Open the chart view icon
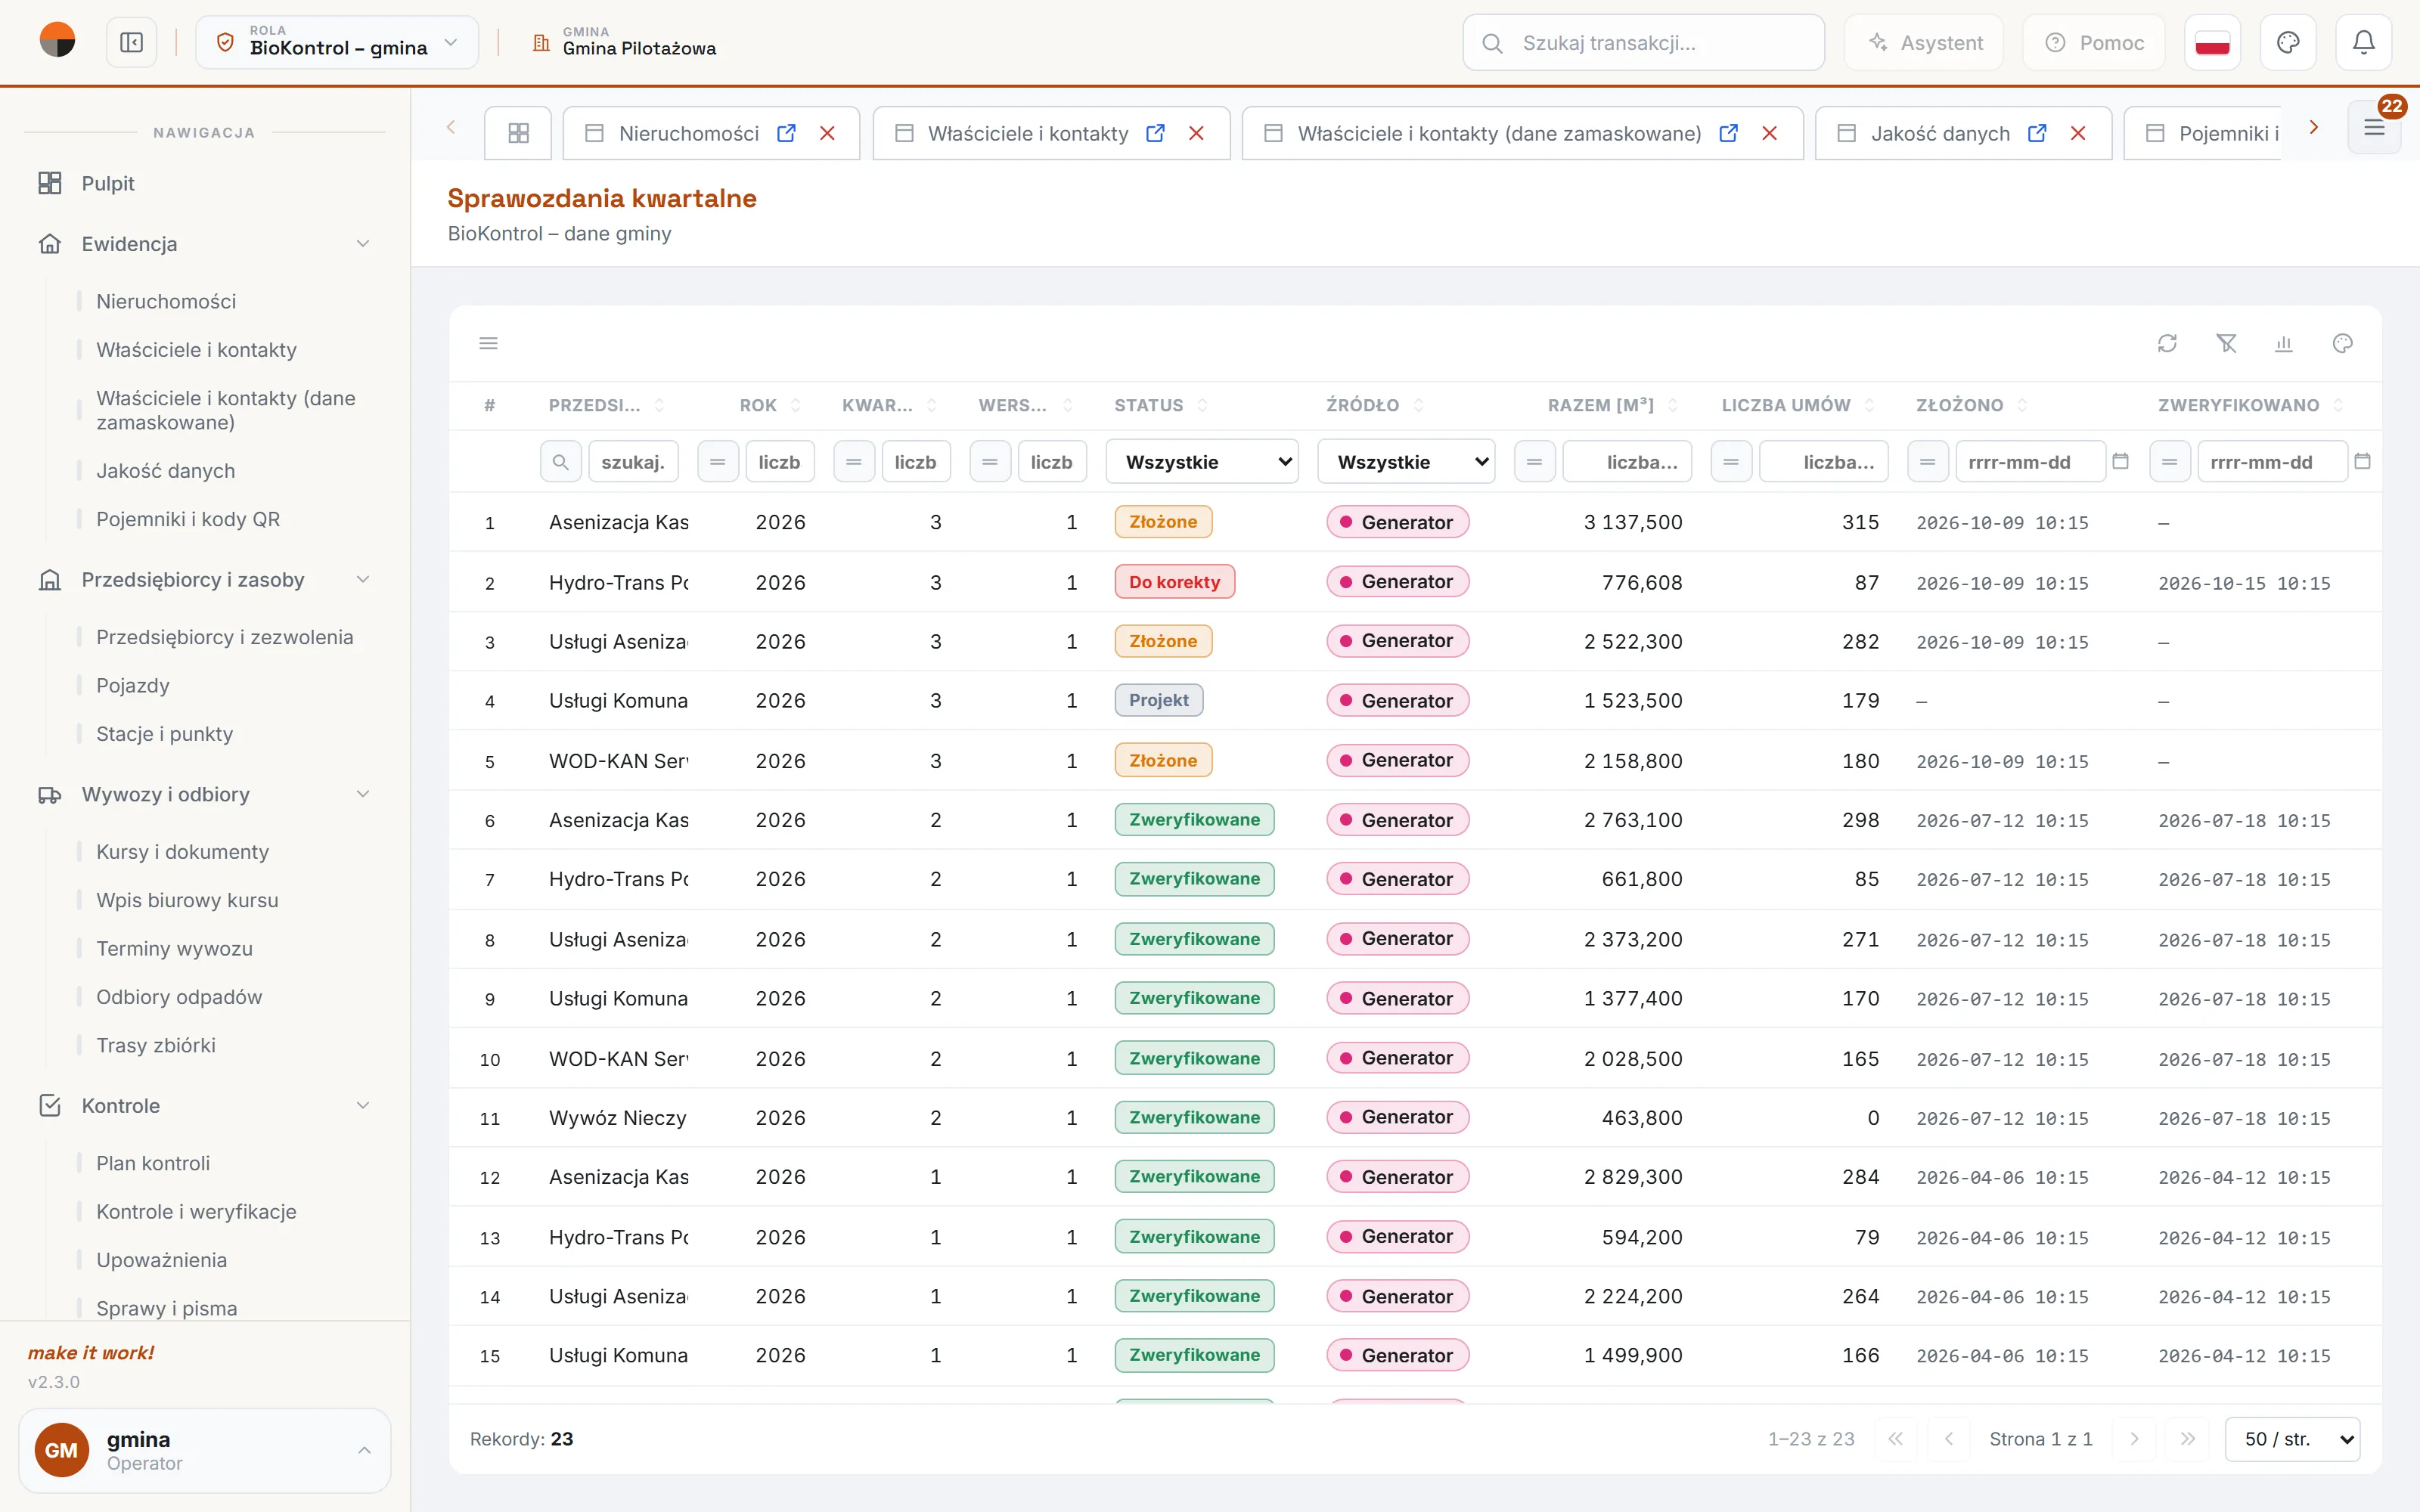2420x1512 pixels. [x=2284, y=344]
